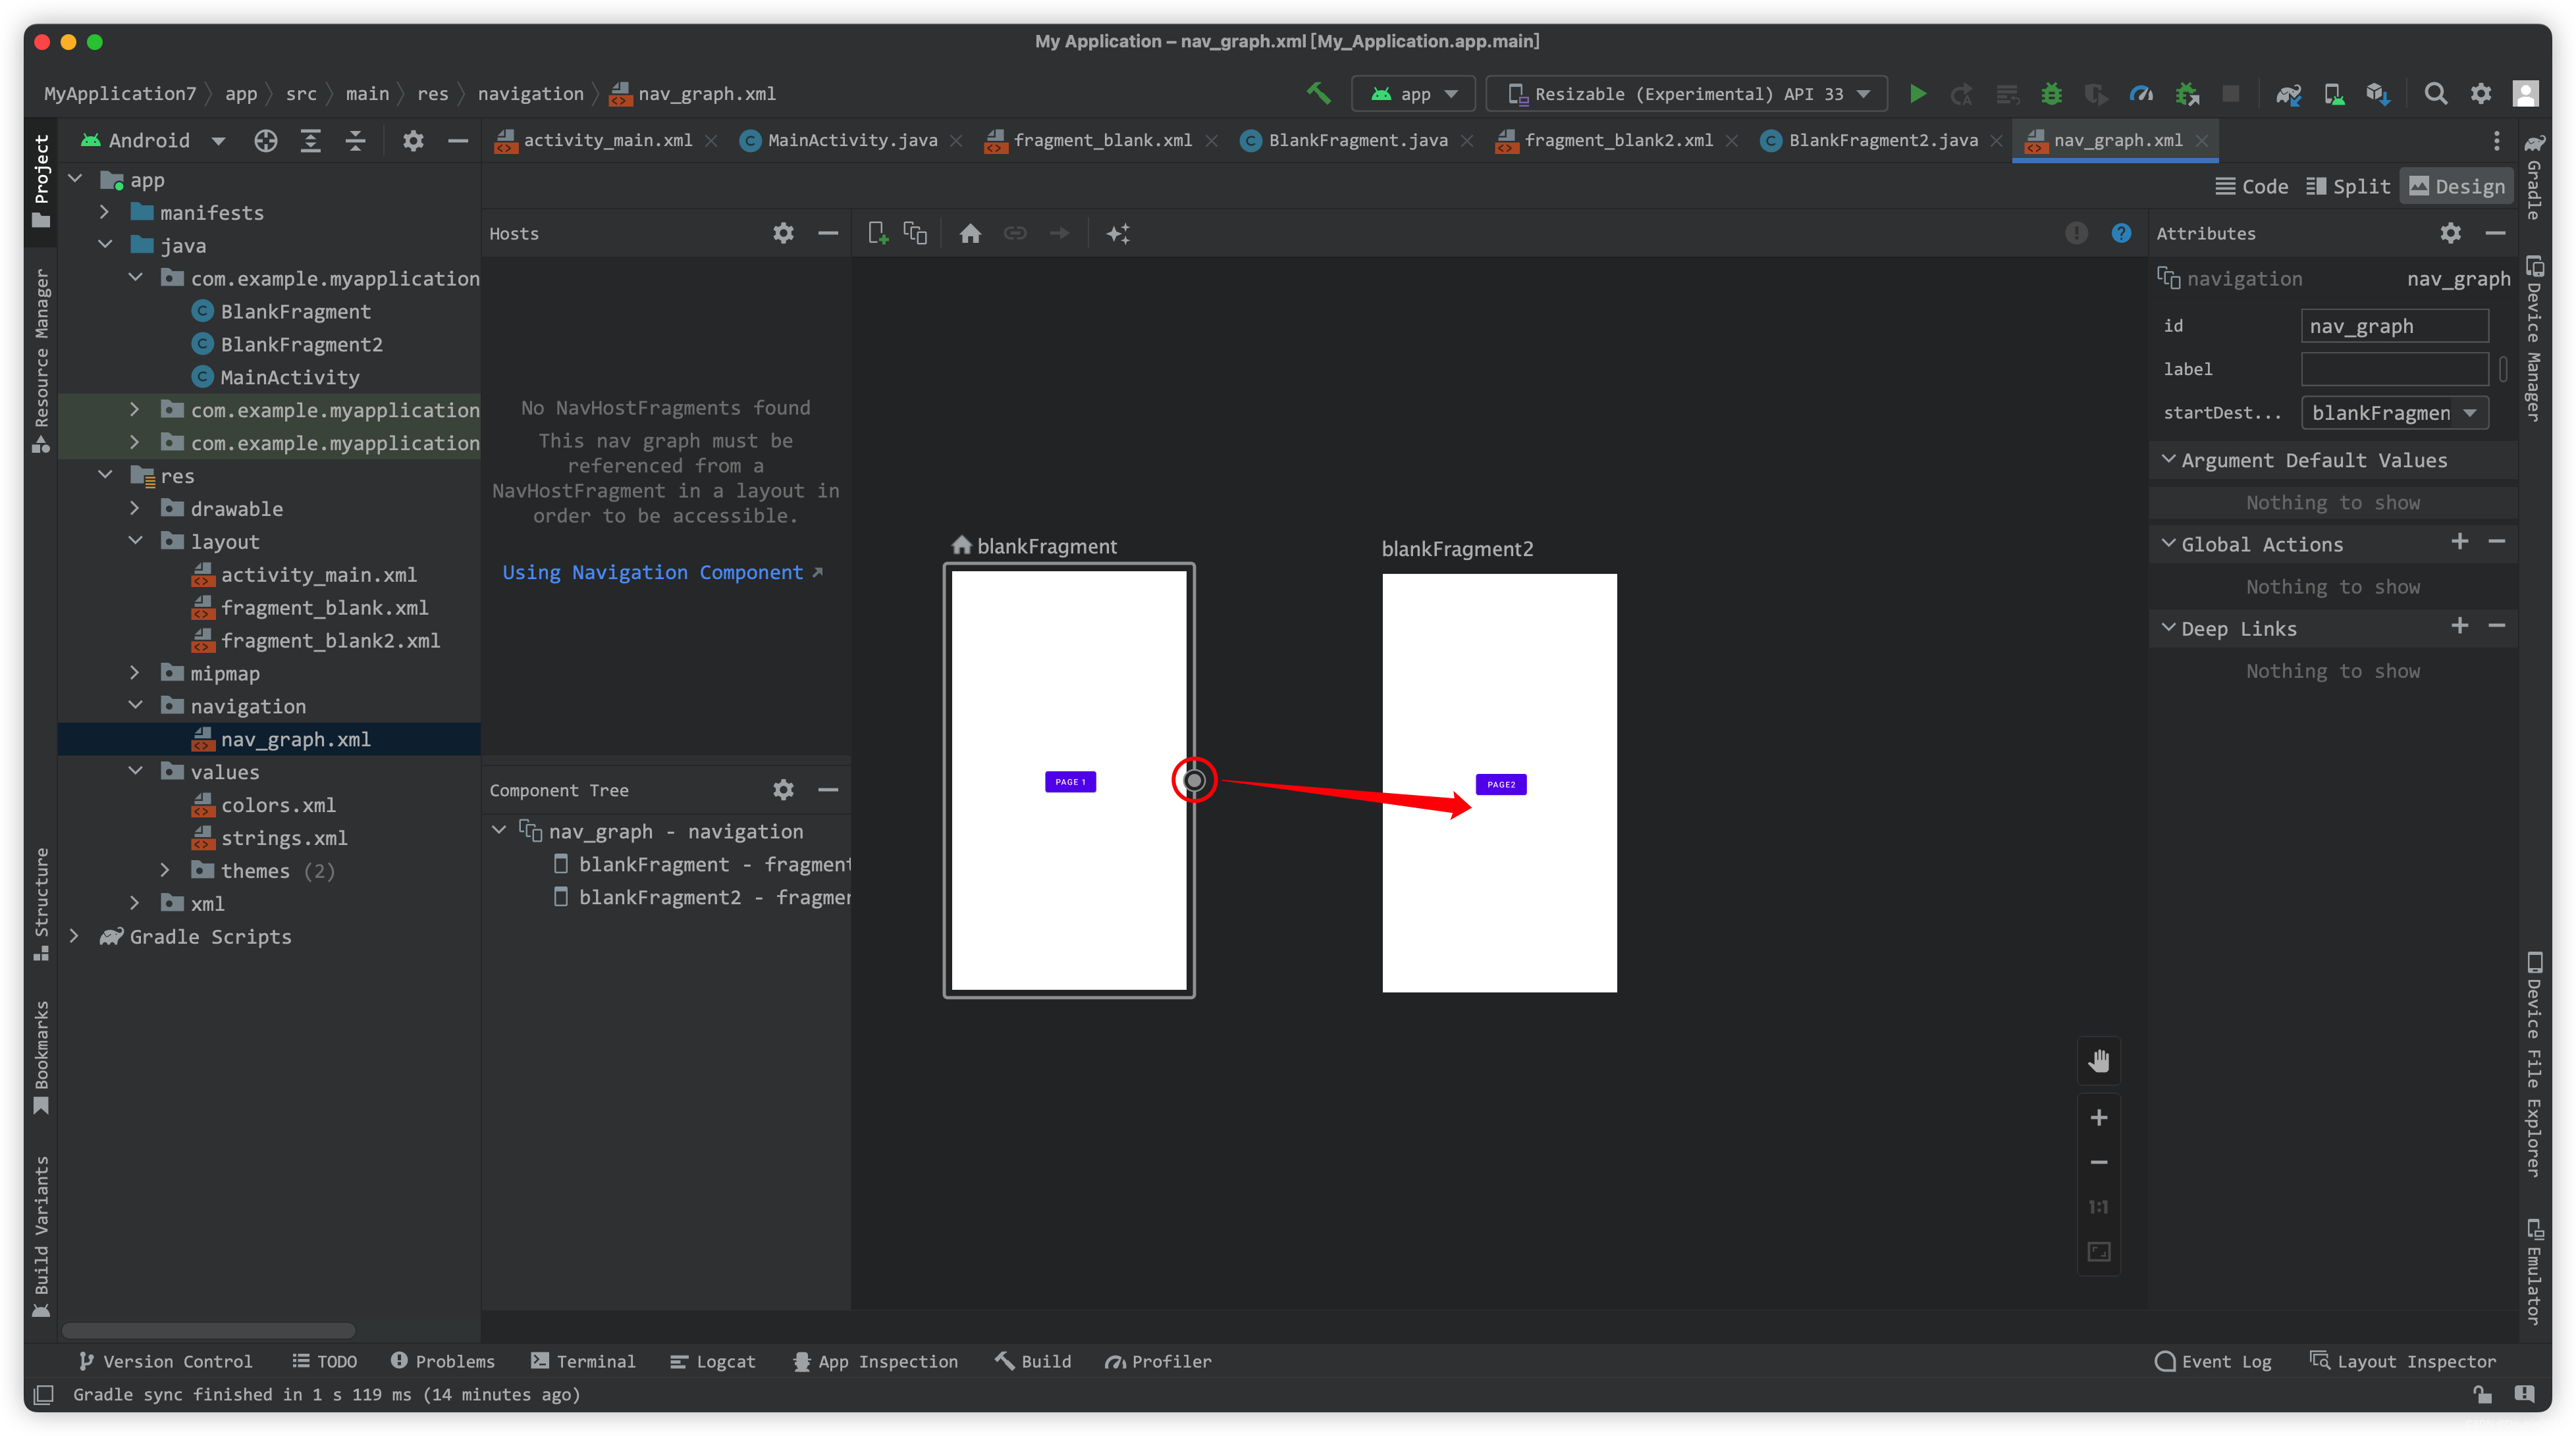Click the New Destination icon
This screenshot has height=1436, width=2576.
(x=878, y=233)
